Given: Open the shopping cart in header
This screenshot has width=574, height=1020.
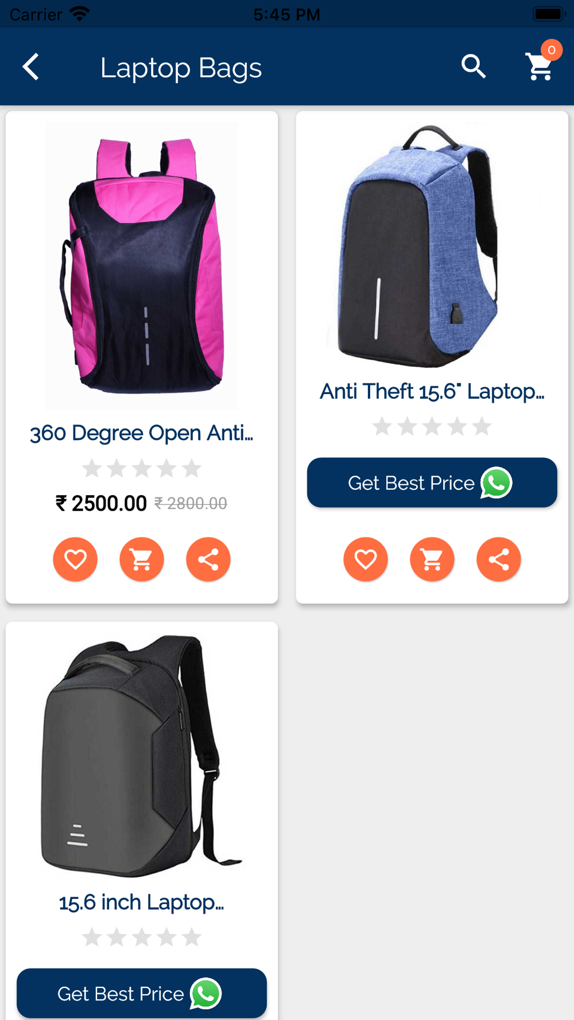Looking at the screenshot, I should click(x=540, y=67).
